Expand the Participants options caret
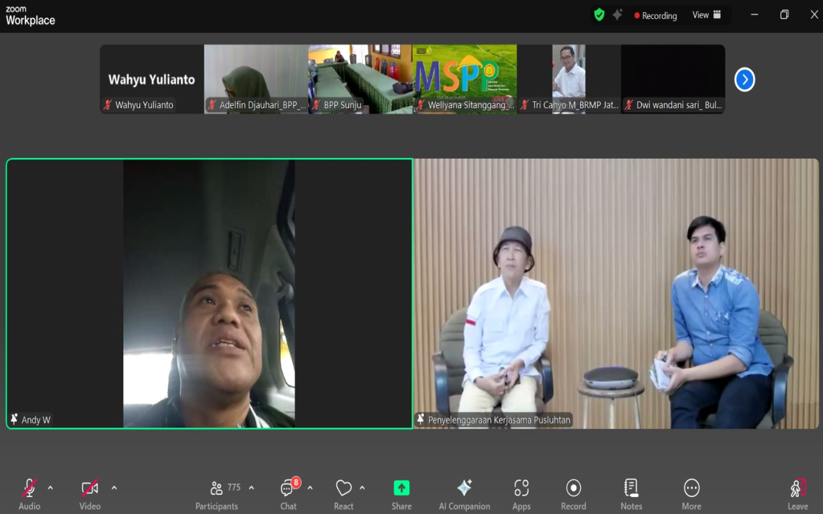Screen dimensions: 823x514 252,488
